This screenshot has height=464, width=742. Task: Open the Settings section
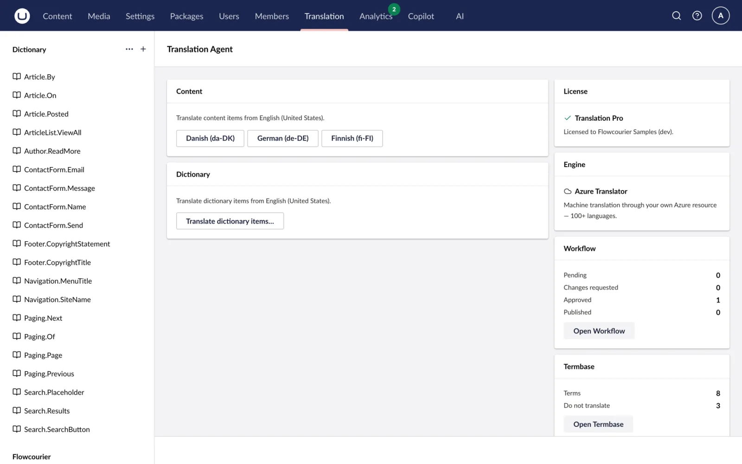click(140, 16)
